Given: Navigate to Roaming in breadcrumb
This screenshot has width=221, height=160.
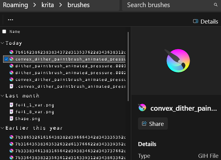Looking at the screenshot, I should coord(15,5).
